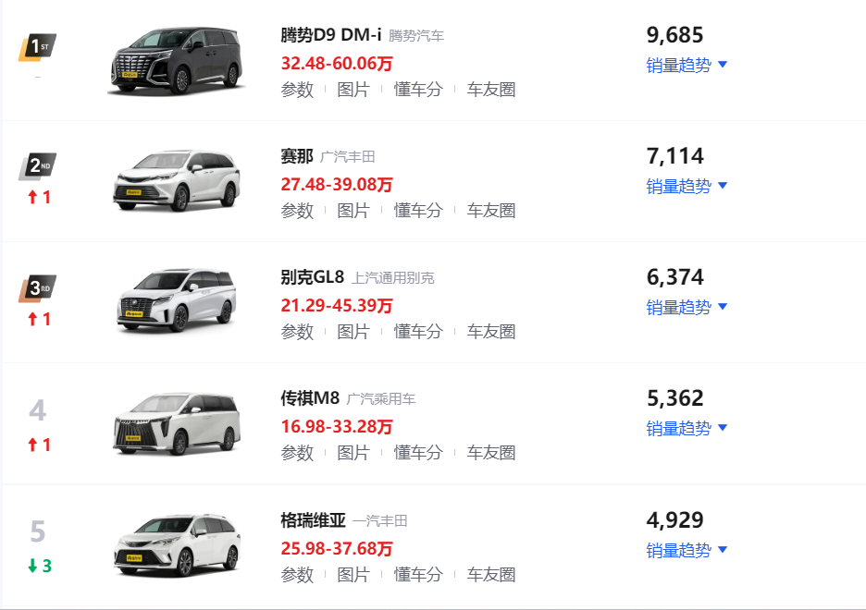Show 销量趋势 for 传祺M8
The image size is (866, 610).
(687, 428)
